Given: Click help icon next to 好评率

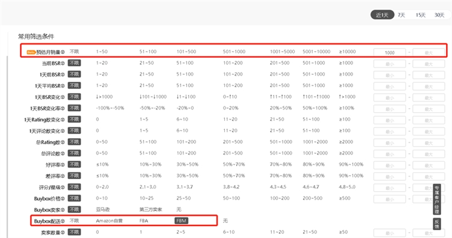Looking at the screenshot, I should 63,165.
